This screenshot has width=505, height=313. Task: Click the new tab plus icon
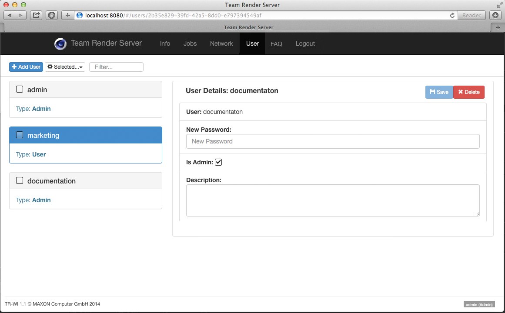(498, 27)
